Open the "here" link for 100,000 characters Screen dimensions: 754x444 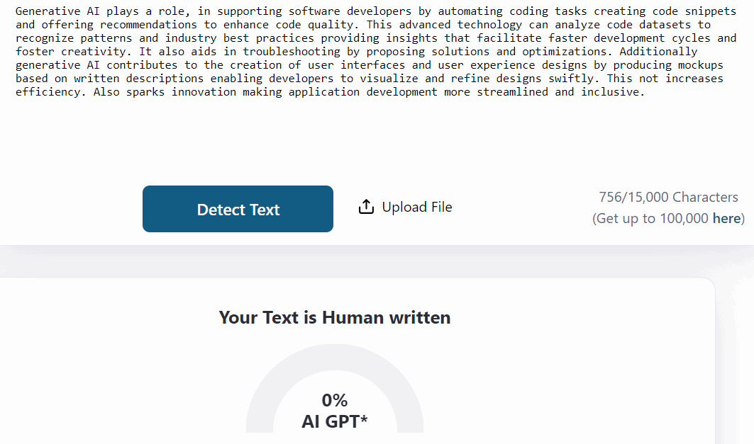(726, 218)
